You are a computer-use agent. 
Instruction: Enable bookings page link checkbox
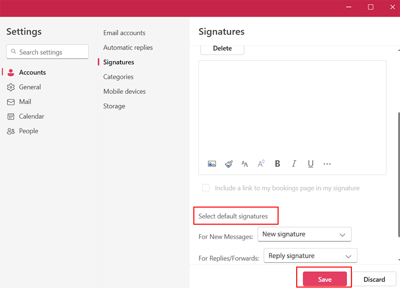(206, 188)
